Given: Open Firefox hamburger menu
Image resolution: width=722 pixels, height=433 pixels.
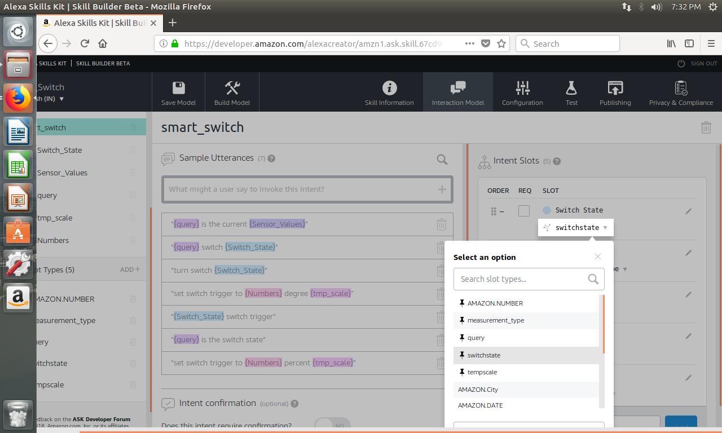Looking at the screenshot, I should click(711, 43).
